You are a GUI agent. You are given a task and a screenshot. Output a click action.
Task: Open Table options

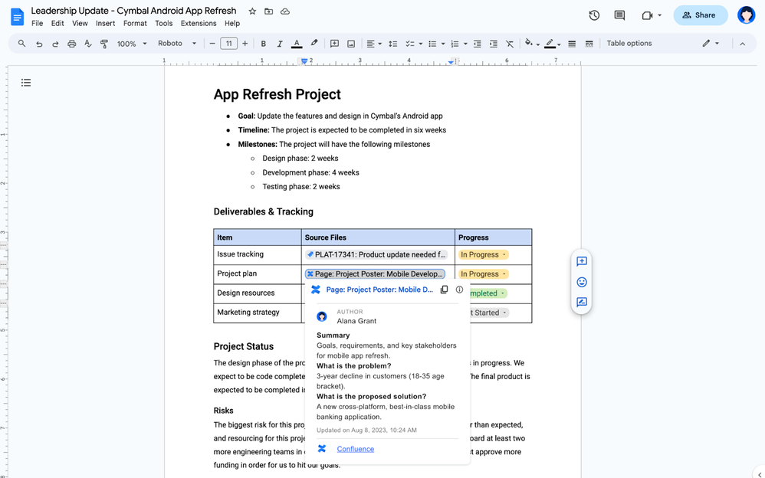click(x=629, y=44)
